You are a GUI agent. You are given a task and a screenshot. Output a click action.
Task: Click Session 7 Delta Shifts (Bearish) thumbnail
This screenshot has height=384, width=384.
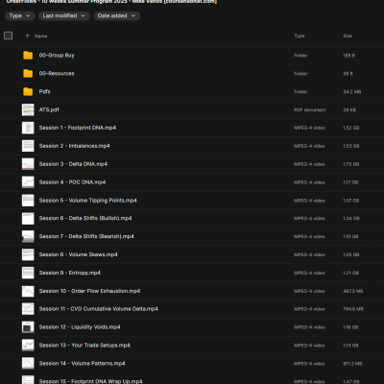[28, 236]
